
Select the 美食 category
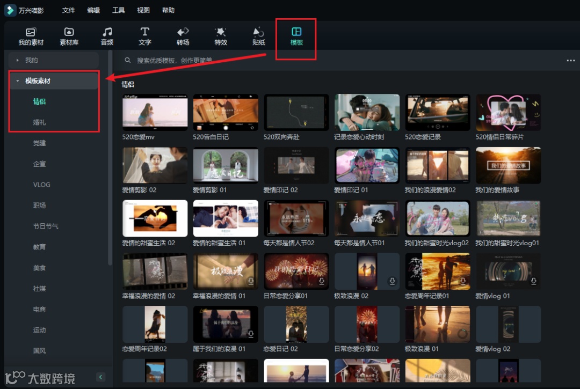(40, 268)
